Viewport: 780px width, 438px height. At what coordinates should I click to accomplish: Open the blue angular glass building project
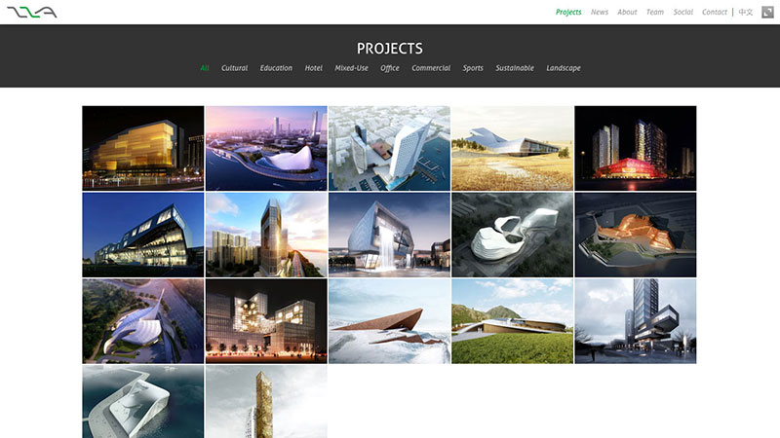coord(143,235)
